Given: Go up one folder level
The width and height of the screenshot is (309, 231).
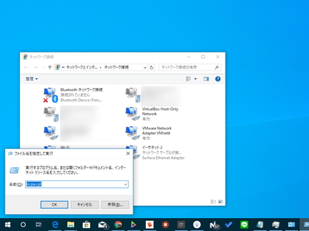Looking at the screenshot, I should coord(49,67).
